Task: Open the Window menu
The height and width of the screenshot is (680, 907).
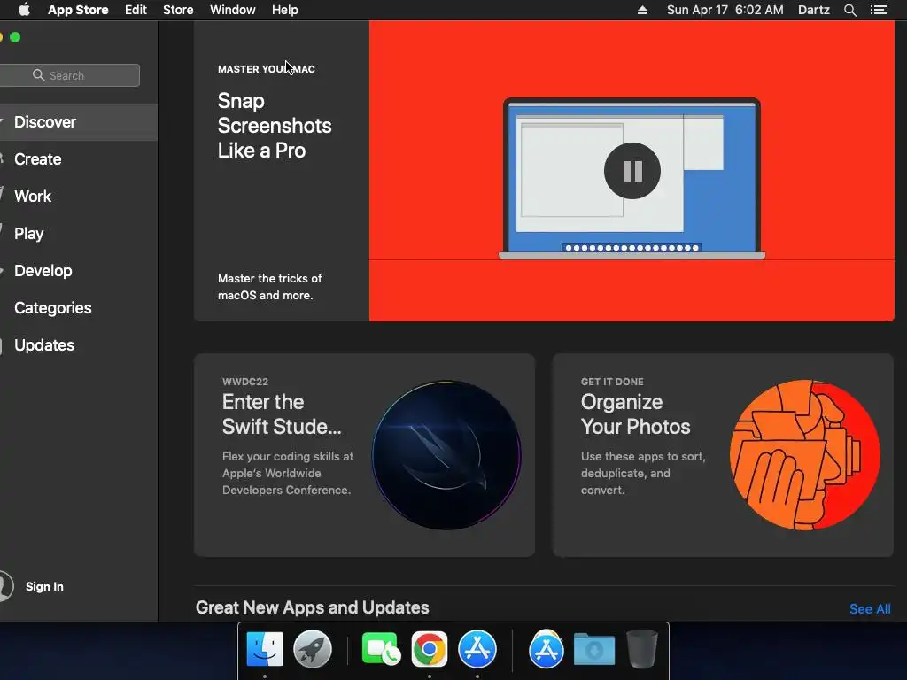Action: tap(233, 10)
